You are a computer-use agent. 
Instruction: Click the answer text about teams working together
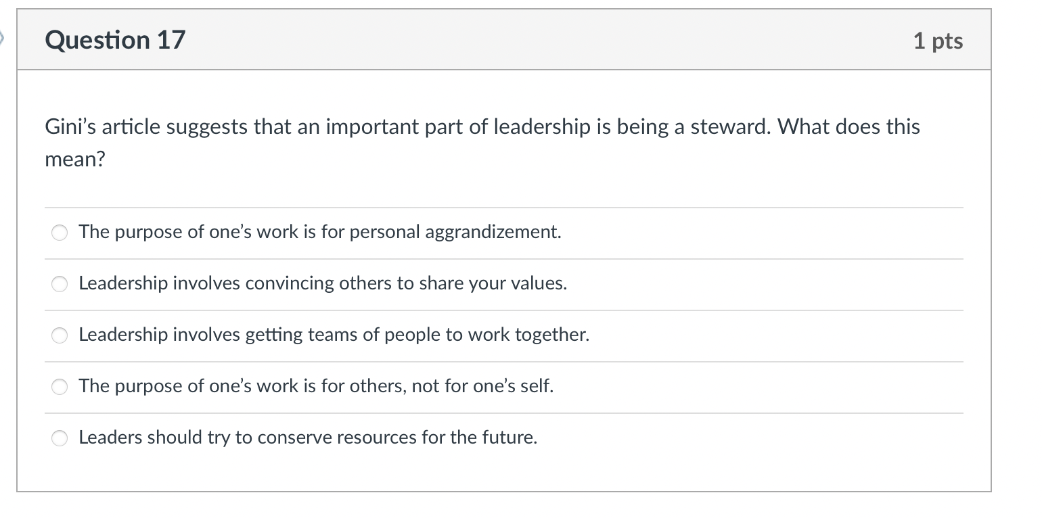click(334, 335)
